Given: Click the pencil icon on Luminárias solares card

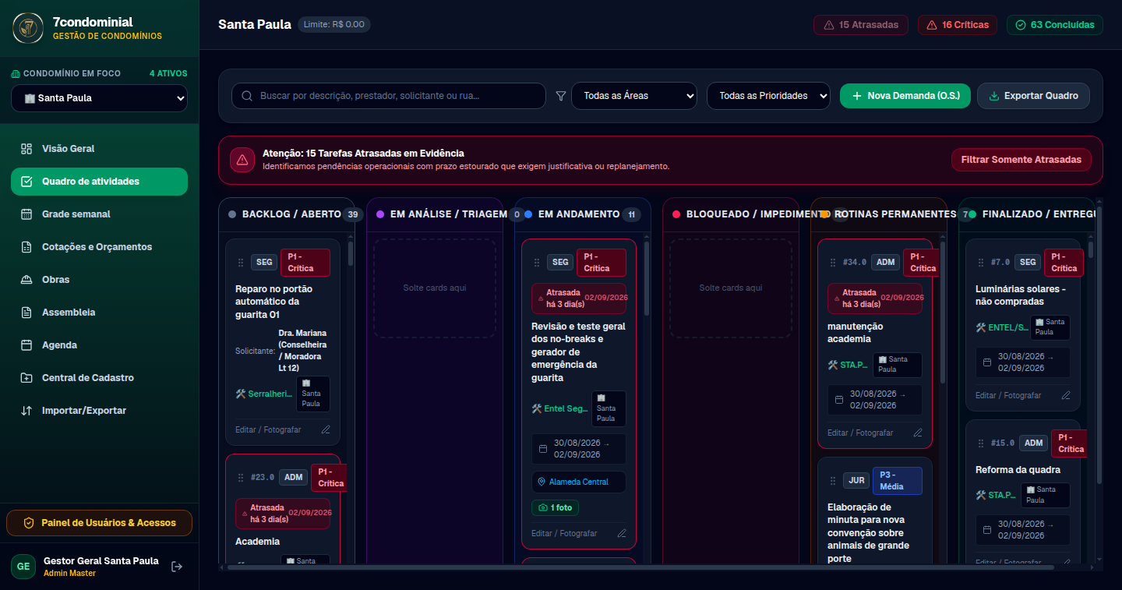Looking at the screenshot, I should click(1066, 395).
